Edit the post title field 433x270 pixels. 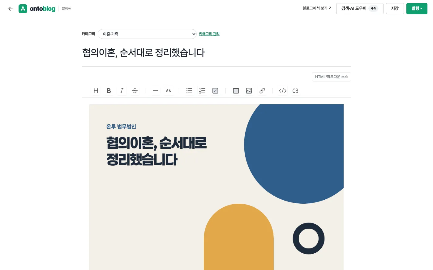tap(216, 53)
